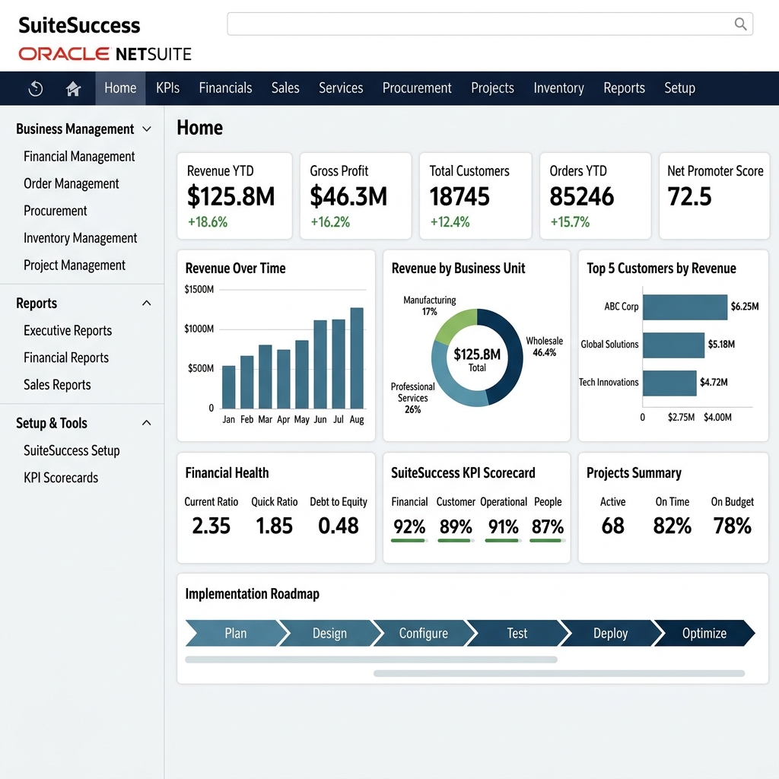Click the home house icon
The image size is (779, 779).
point(74,88)
